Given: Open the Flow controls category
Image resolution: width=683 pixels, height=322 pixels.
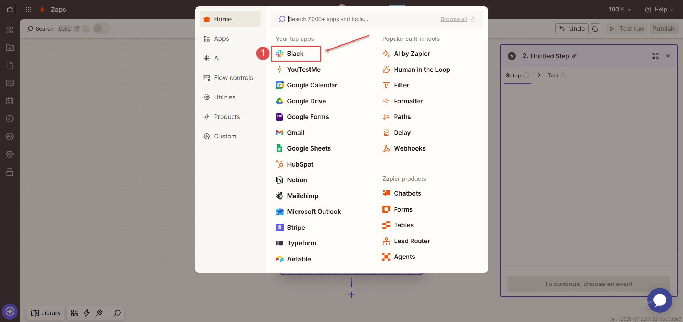Looking at the screenshot, I should click(233, 78).
